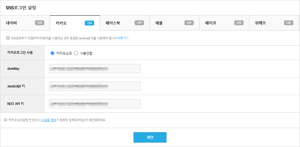Open the 페이스북 login tab
Screen dimensions: 300x147
113,23
